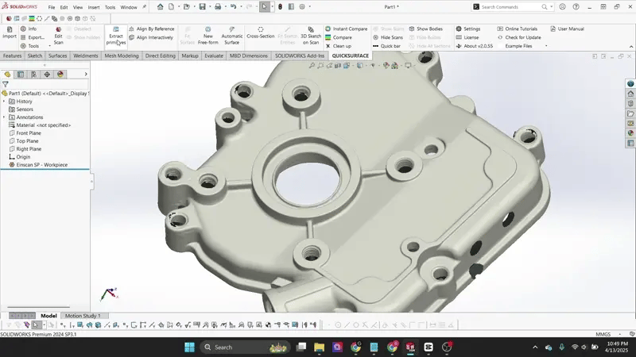Viewport: 636px width, 357px height.
Task: Launch the Automatic Surface tool
Action: (x=231, y=35)
